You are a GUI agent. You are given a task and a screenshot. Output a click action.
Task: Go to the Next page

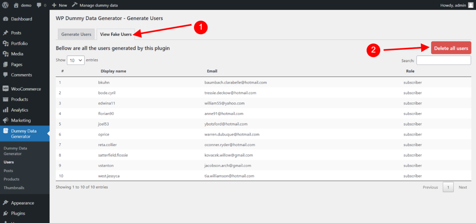pyautogui.click(x=463, y=187)
